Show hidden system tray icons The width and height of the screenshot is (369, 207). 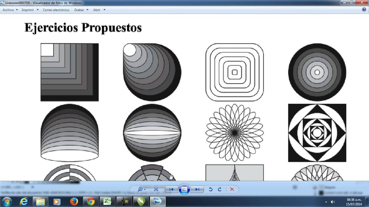click(326, 202)
